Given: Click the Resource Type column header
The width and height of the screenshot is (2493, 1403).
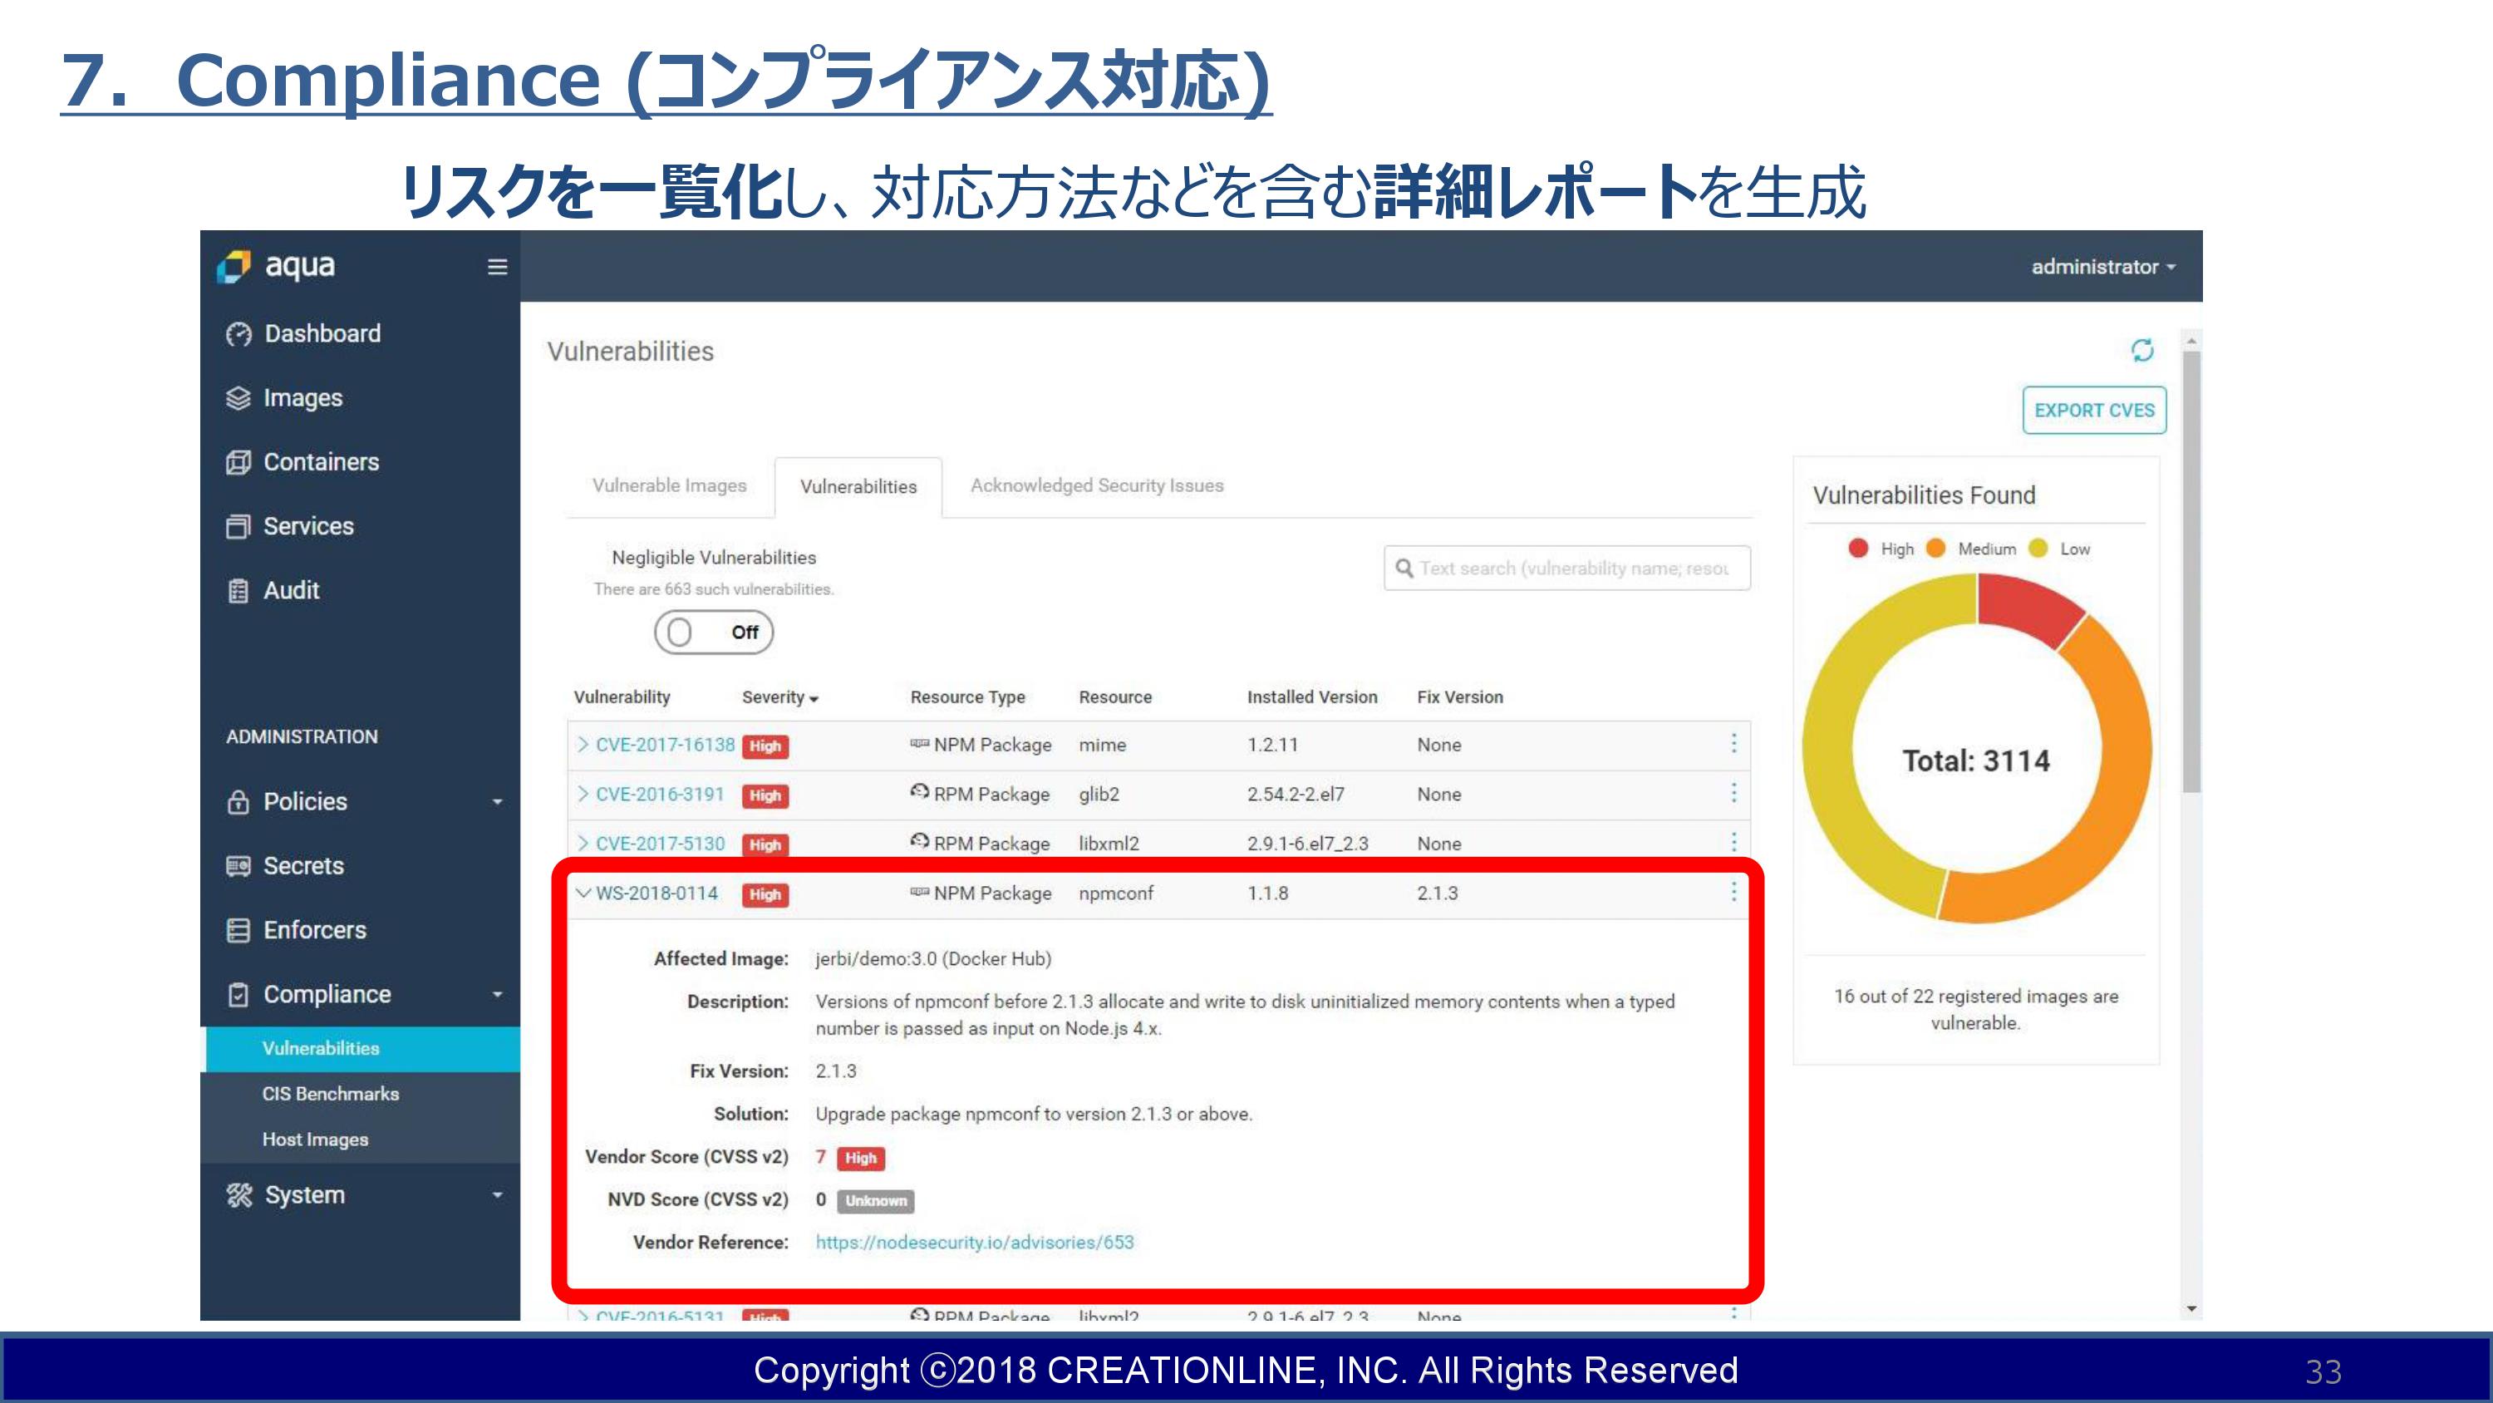Looking at the screenshot, I should (x=966, y=697).
